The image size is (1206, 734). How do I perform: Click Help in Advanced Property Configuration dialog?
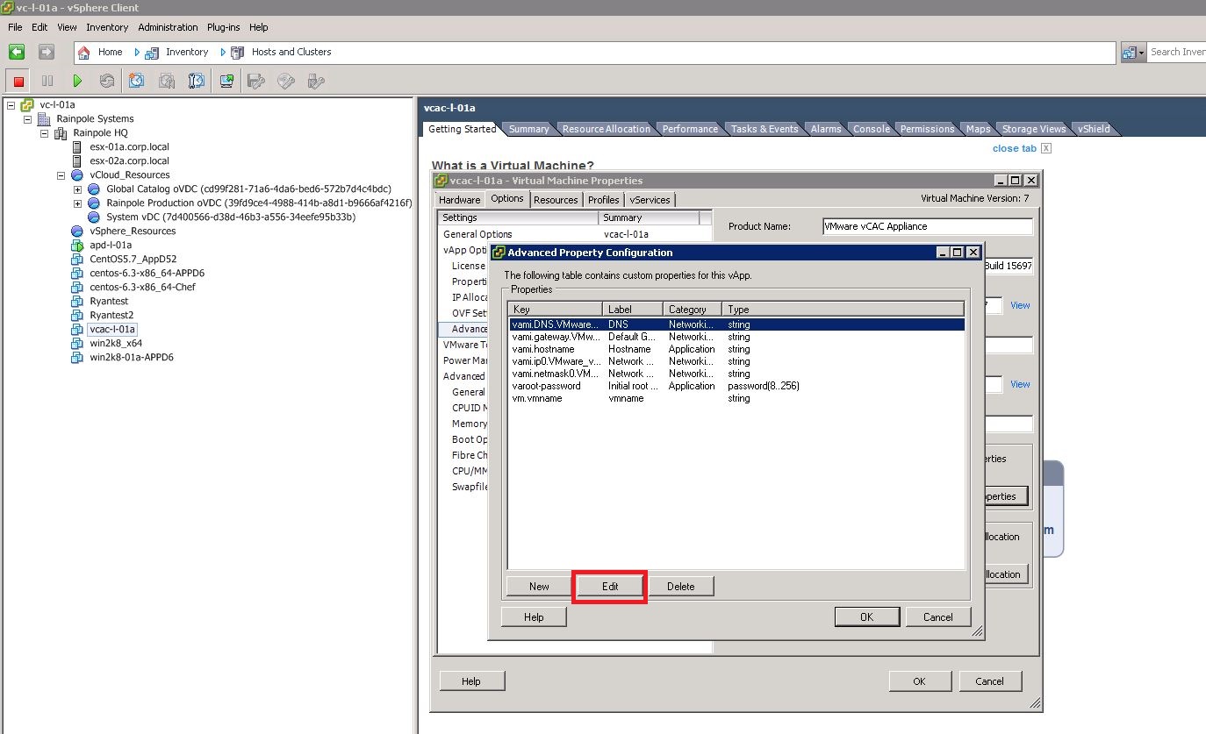(x=534, y=617)
